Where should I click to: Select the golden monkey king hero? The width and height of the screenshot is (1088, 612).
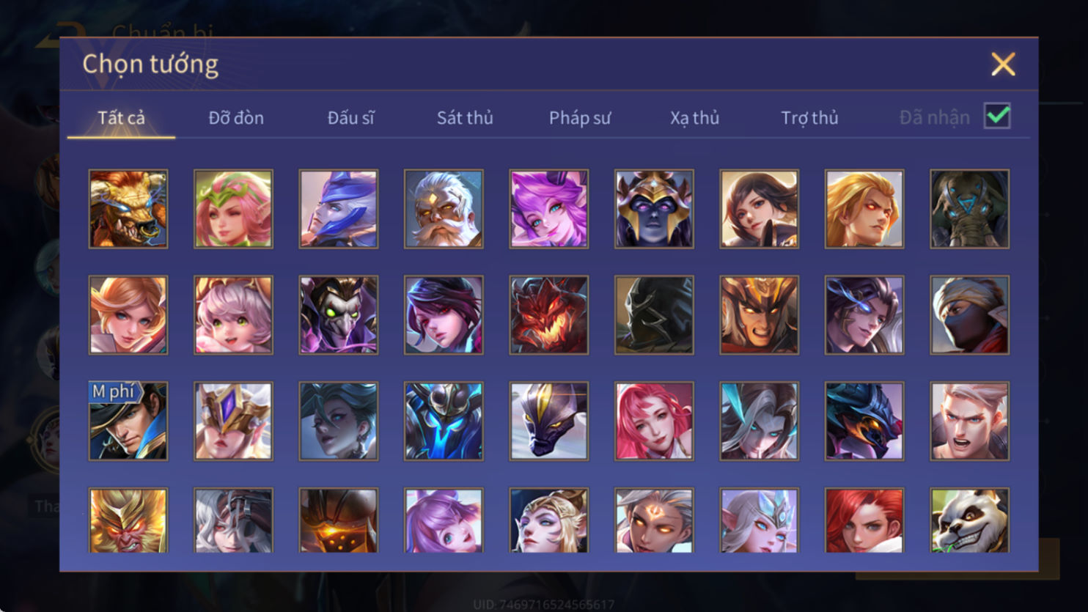(128, 520)
